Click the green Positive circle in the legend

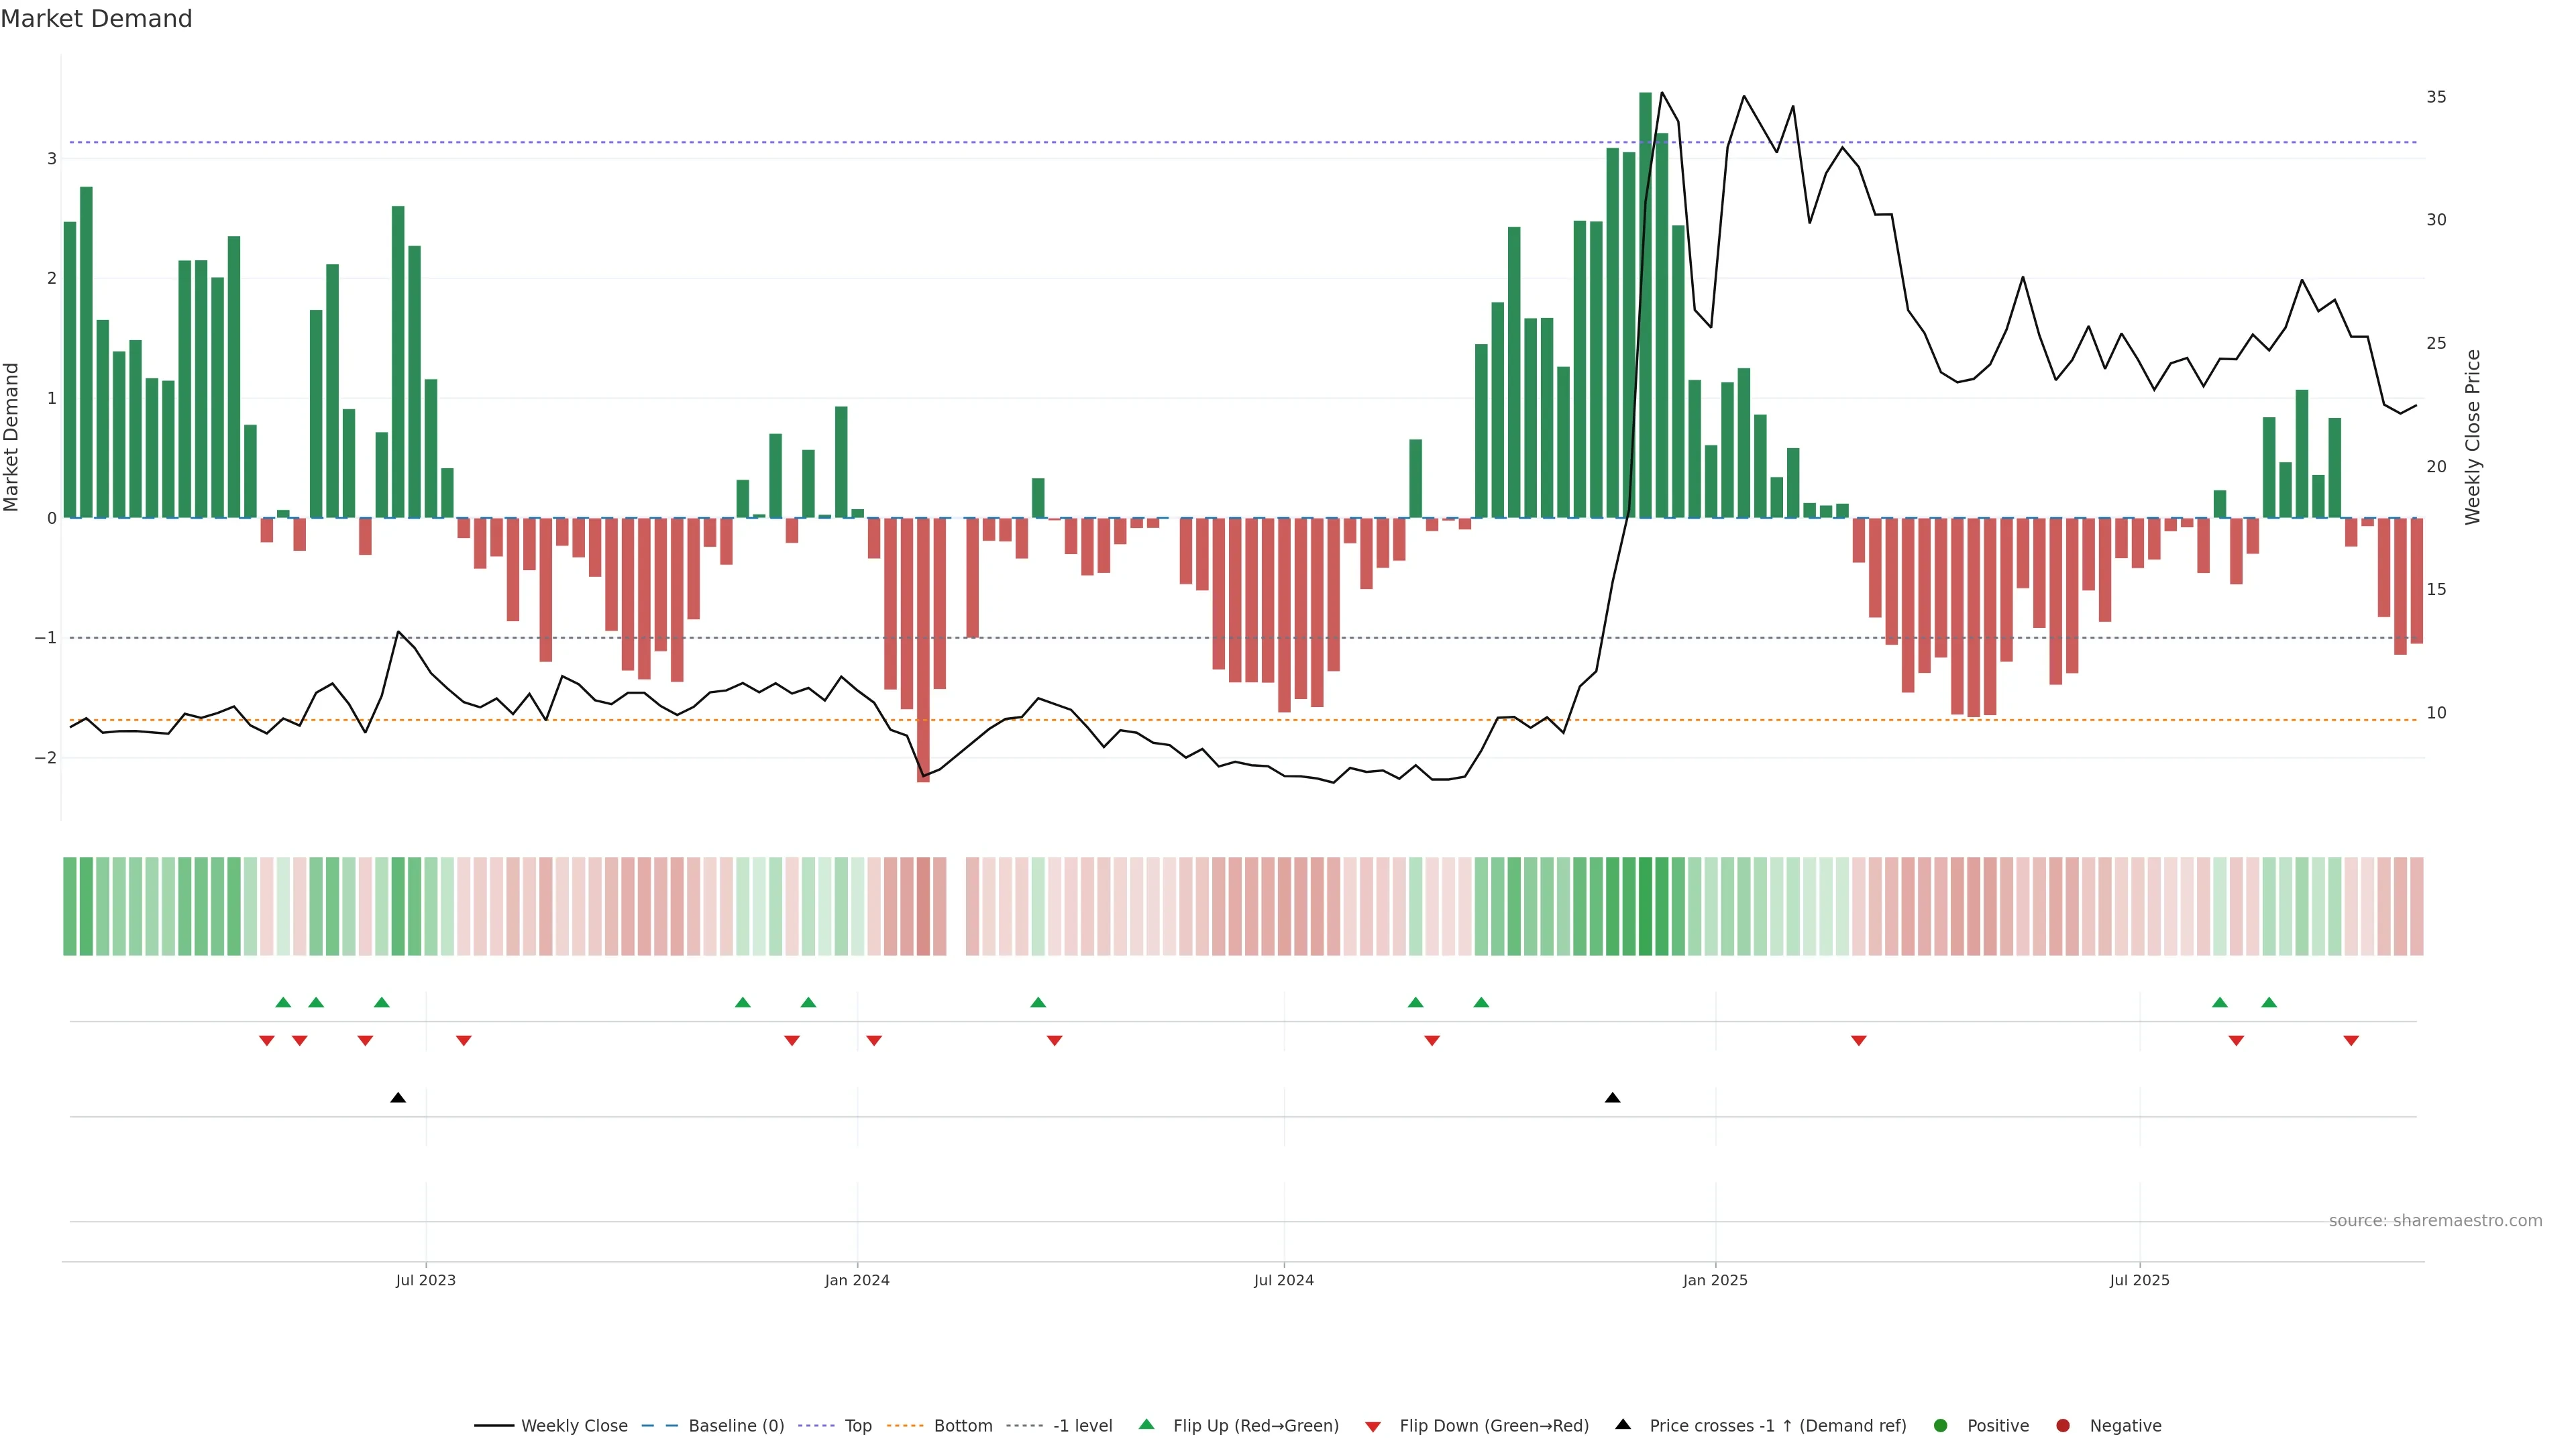[1941, 1425]
